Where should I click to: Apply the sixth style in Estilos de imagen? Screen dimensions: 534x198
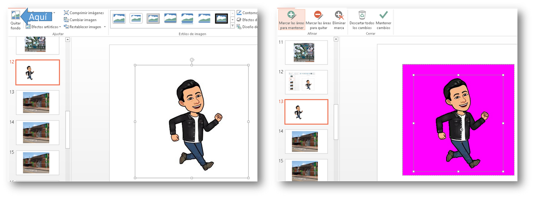point(204,18)
